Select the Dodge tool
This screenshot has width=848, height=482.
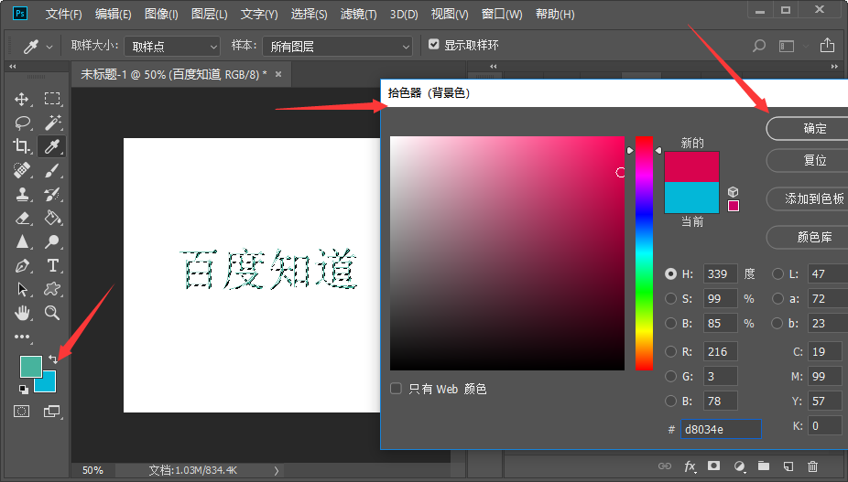point(52,241)
